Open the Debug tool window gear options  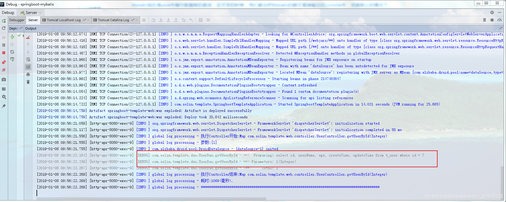(492, 12)
